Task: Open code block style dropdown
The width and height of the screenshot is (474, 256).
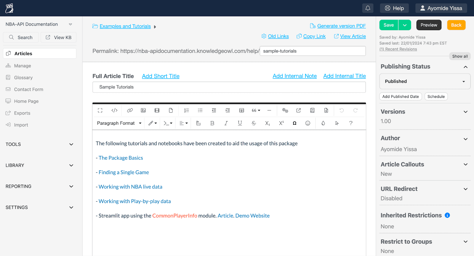Action: coord(168,123)
